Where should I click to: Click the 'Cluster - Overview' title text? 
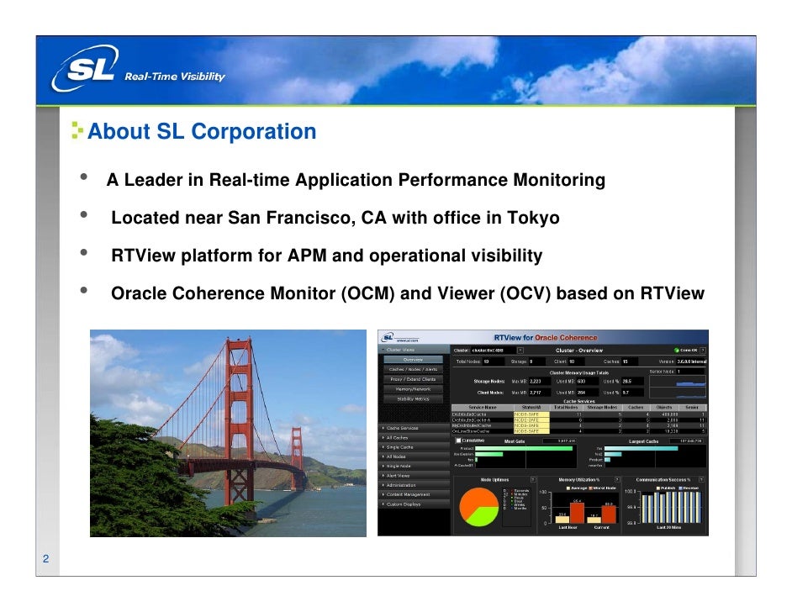pos(579,351)
